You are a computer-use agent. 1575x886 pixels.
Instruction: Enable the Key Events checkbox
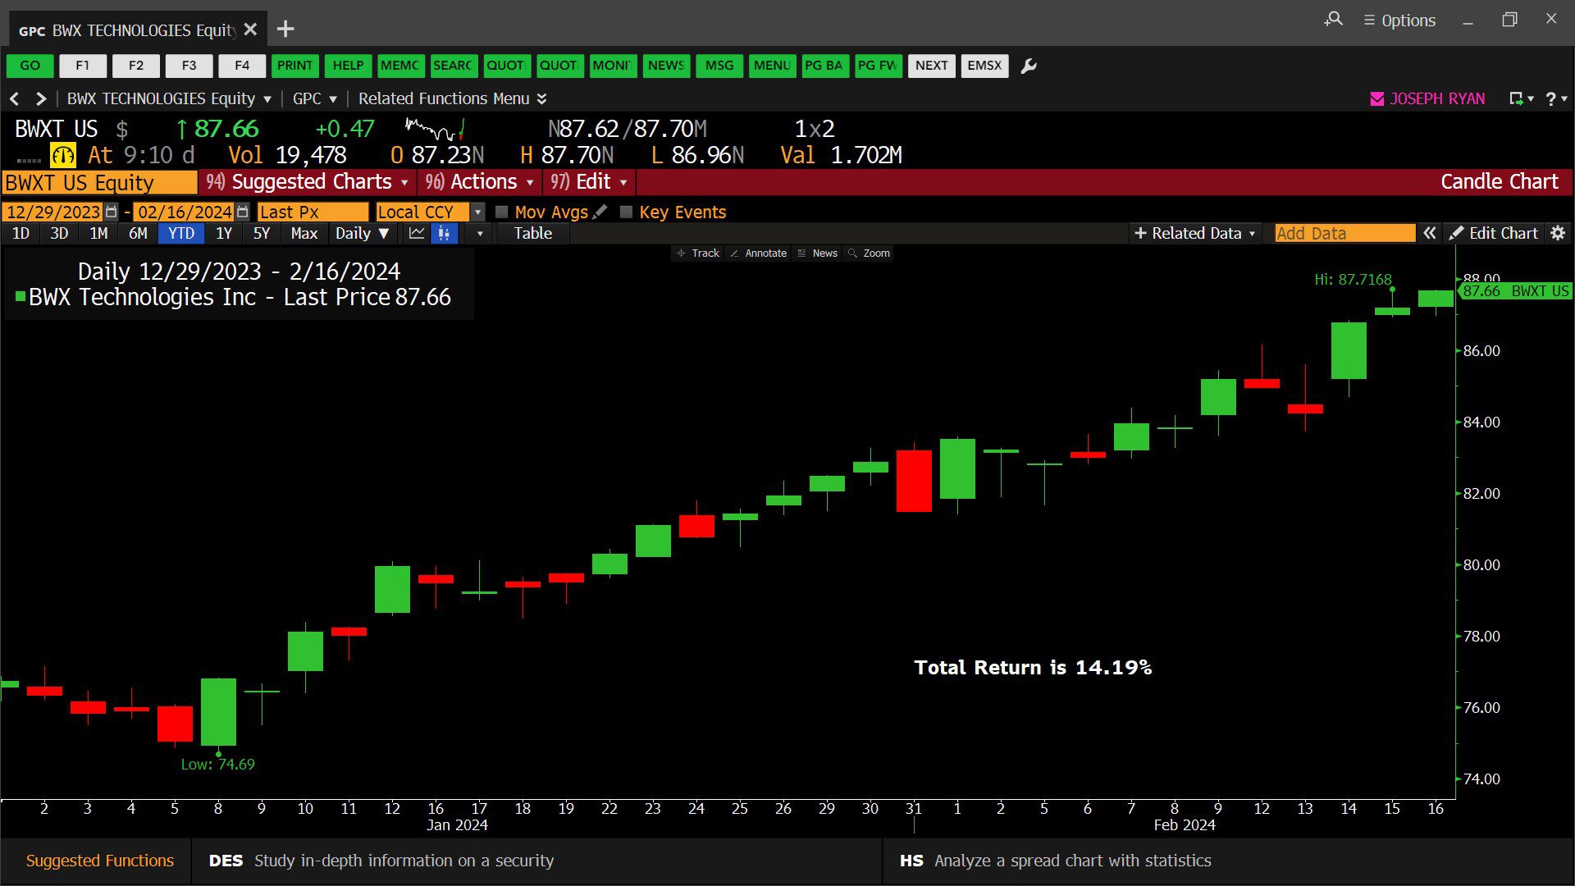pos(627,212)
